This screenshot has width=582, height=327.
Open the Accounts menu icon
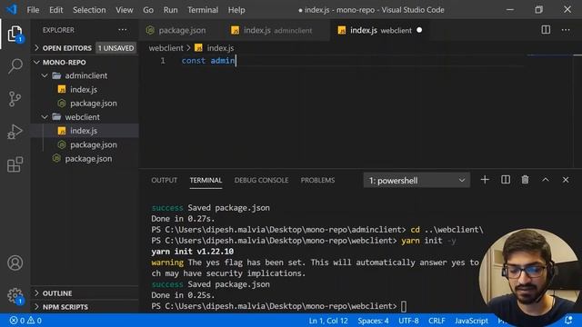[x=15, y=263]
